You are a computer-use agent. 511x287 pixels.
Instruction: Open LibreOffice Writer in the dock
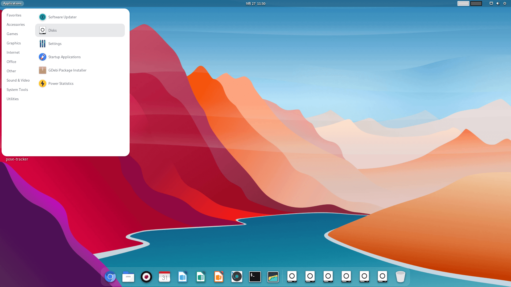183,277
